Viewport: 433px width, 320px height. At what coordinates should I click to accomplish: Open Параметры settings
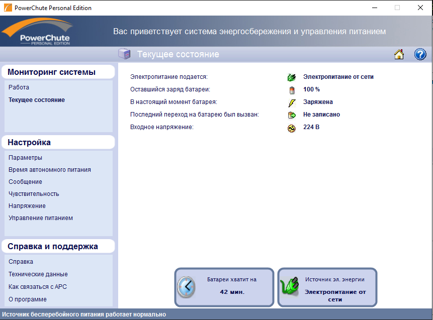(25, 158)
